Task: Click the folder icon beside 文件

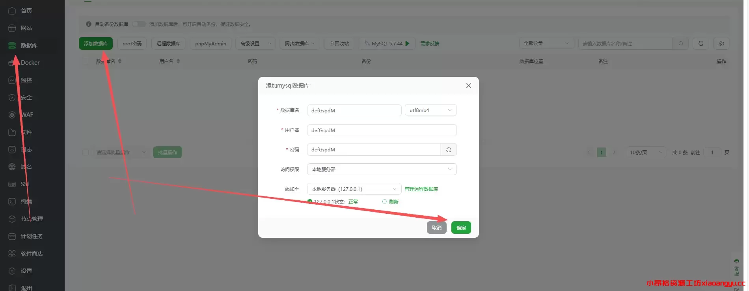Action: 12,132
